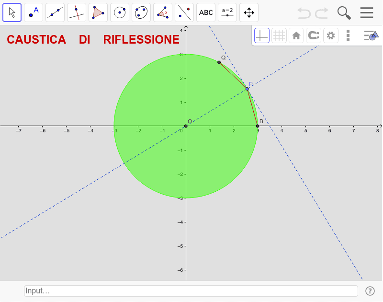
Task: Click point B on the x-axis
Action: coord(258,126)
